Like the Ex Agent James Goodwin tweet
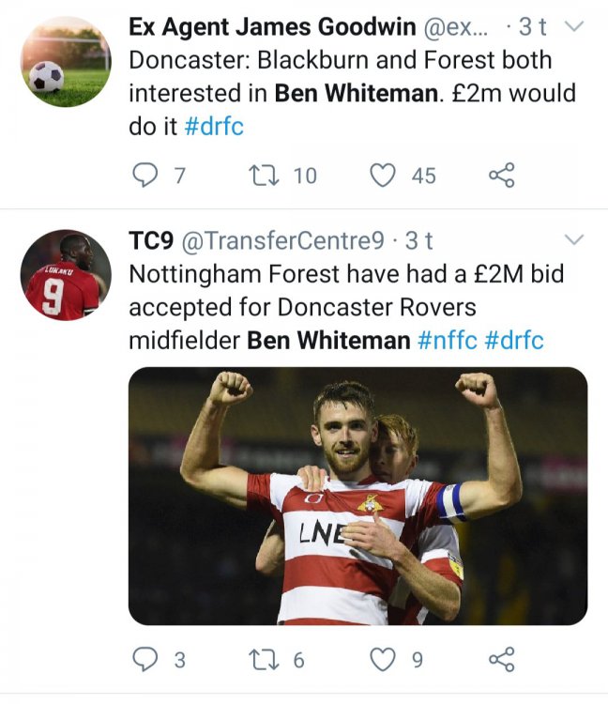Screen dimensions: 608x704 (380, 175)
